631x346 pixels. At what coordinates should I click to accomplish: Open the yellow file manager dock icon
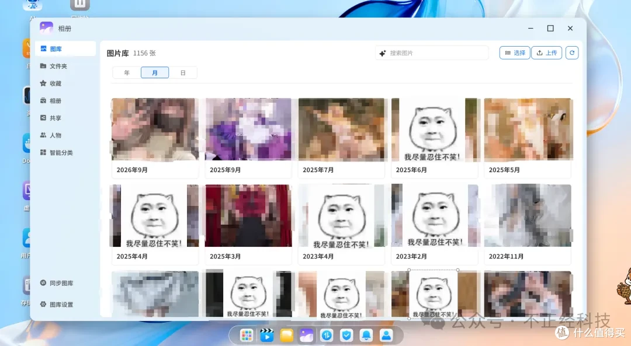tap(286, 335)
